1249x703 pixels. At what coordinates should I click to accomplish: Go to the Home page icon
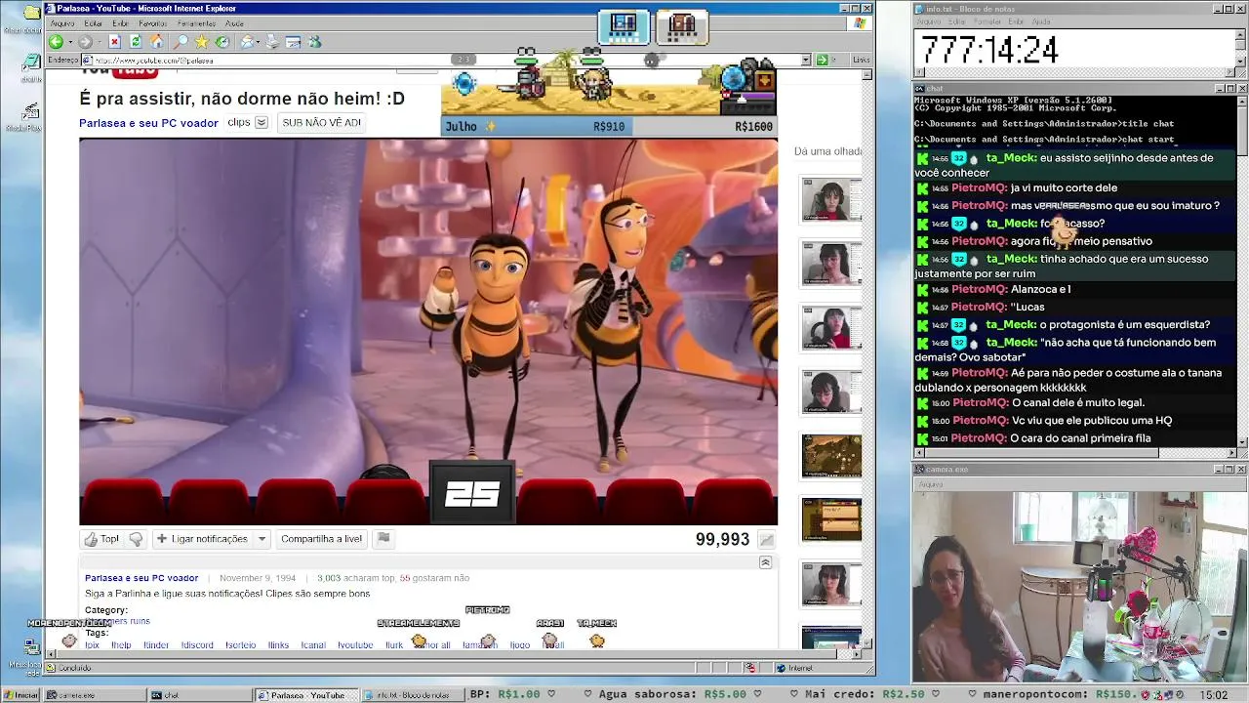157,42
